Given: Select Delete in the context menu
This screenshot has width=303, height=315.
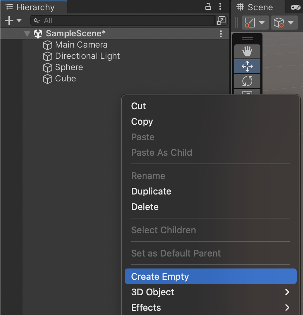Looking at the screenshot, I should pos(145,207).
